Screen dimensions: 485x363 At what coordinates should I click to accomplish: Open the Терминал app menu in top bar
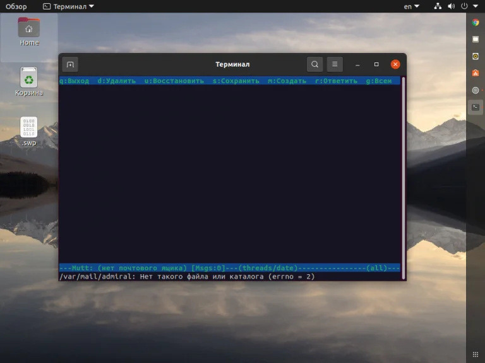(x=68, y=6)
